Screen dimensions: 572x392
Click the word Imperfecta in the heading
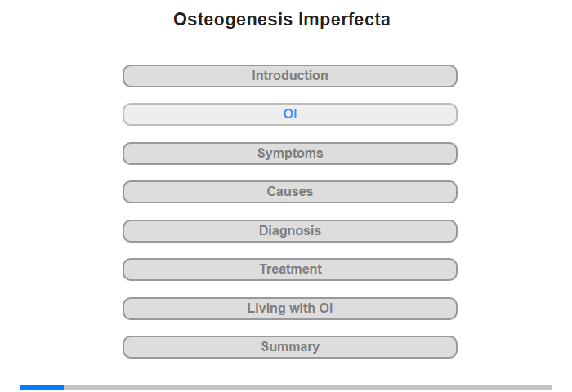coord(344,20)
